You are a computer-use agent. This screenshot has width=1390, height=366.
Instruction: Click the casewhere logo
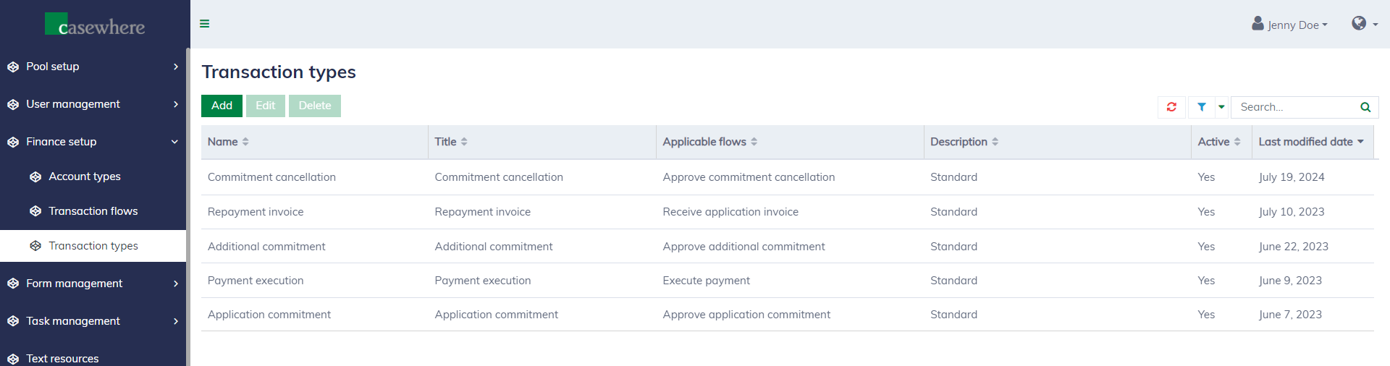pos(95,25)
